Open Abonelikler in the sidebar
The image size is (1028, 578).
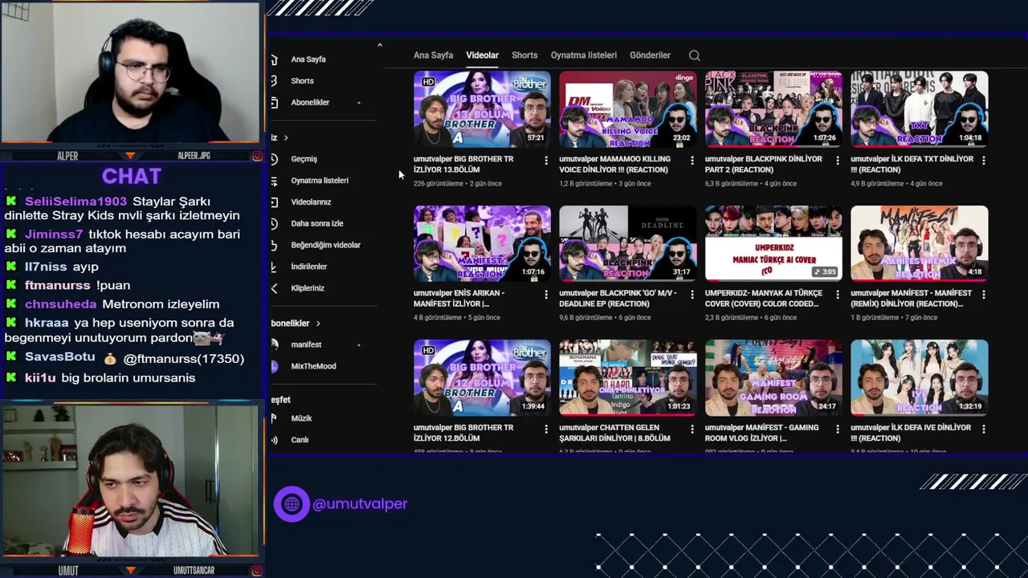point(310,103)
